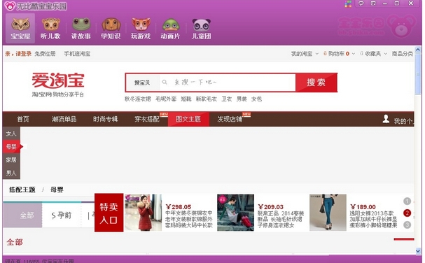Click 亲，请登录 link
The width and height of the screenshot is (425, 263).
point(18,54)
